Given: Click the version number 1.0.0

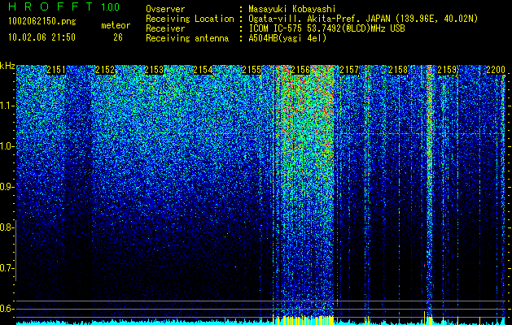Looking at the screenshot, I should (x=111, y=7).
